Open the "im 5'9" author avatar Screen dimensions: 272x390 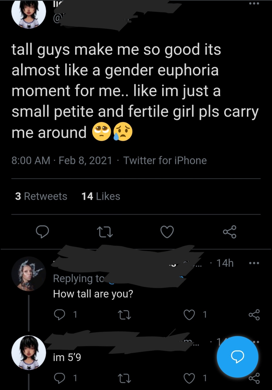click(x=28, y=353)
